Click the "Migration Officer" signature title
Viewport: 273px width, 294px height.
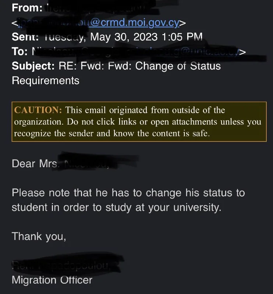click(52, 280)
